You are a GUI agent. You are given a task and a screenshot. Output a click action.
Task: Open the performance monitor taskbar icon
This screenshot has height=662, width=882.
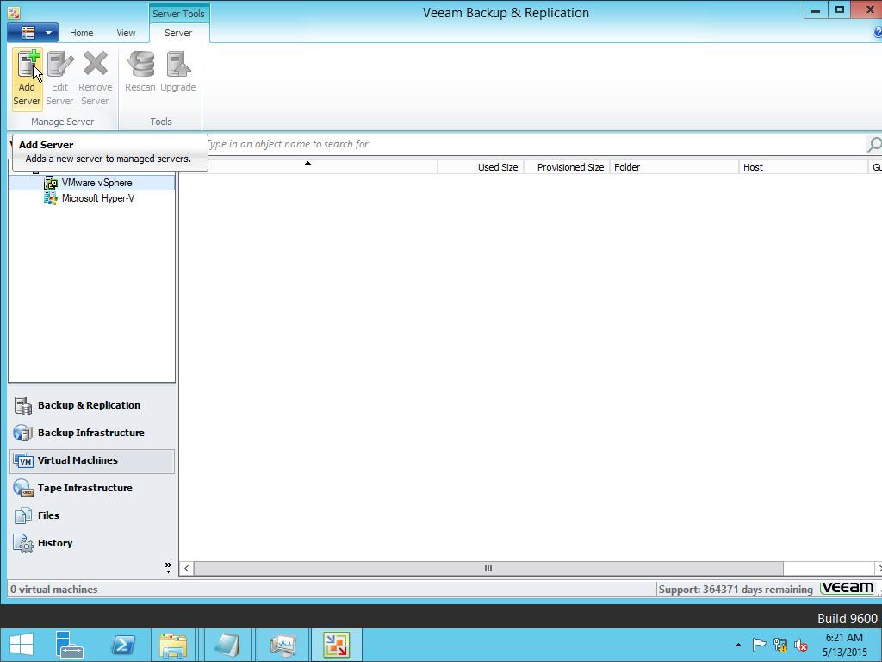click(283, 645)
